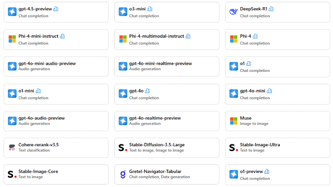Image resolution: width=333 pixels, height=187 pixels.
Task: Click the OpenAI logo on the gpt-4o-mini-audio-preview card
Action: click(x=12, y=66)
